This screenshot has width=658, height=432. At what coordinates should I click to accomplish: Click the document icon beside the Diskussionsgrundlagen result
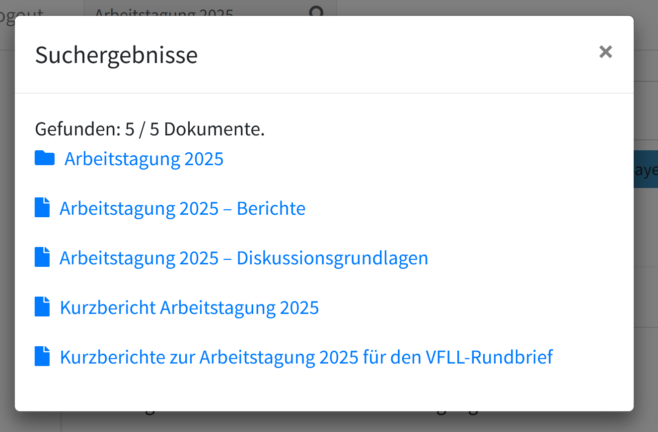[43, 257]
